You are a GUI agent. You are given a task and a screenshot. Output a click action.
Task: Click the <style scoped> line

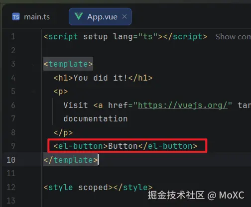[x=98, y=188]
